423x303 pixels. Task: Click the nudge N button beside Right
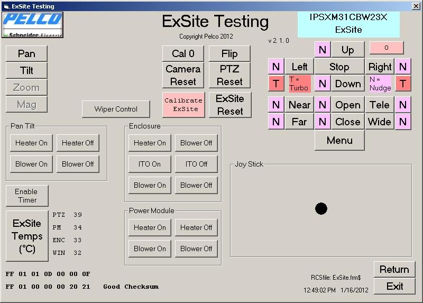coord(403,67)
